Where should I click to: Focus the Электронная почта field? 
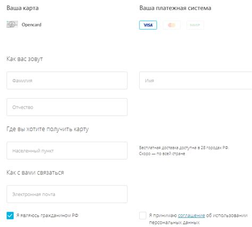[x=67, y=194]
